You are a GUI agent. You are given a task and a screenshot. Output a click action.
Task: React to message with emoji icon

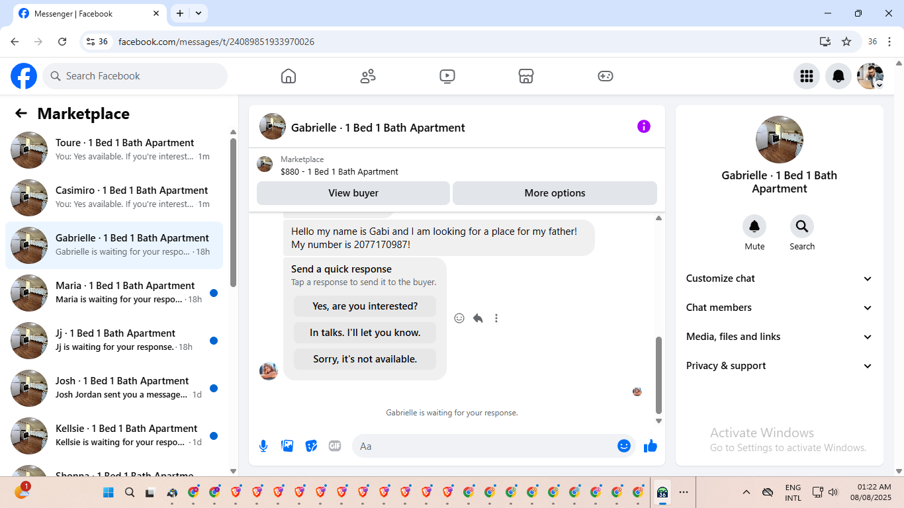(459, 318)
